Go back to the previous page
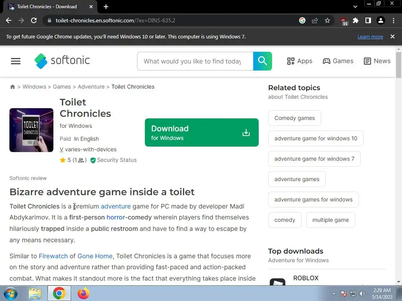This screenshot has height=301, width=402. pos(9,20)
